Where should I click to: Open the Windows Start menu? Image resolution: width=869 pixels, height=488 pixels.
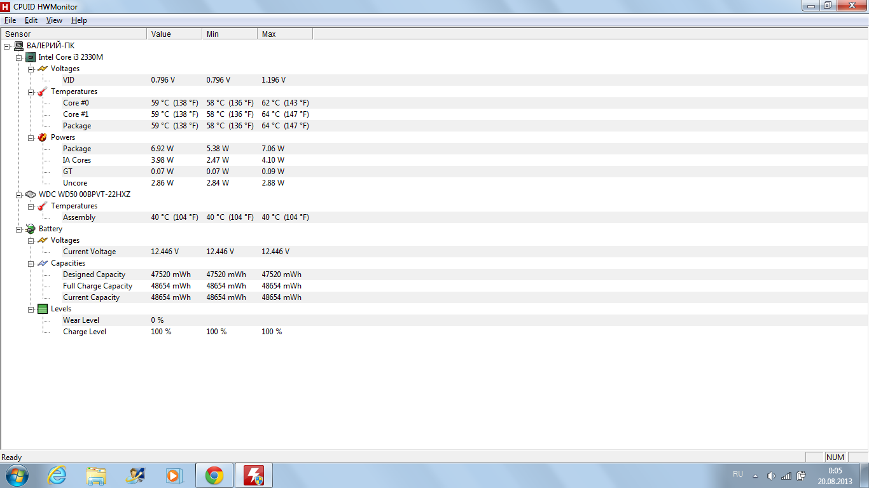tap(17, 475)
